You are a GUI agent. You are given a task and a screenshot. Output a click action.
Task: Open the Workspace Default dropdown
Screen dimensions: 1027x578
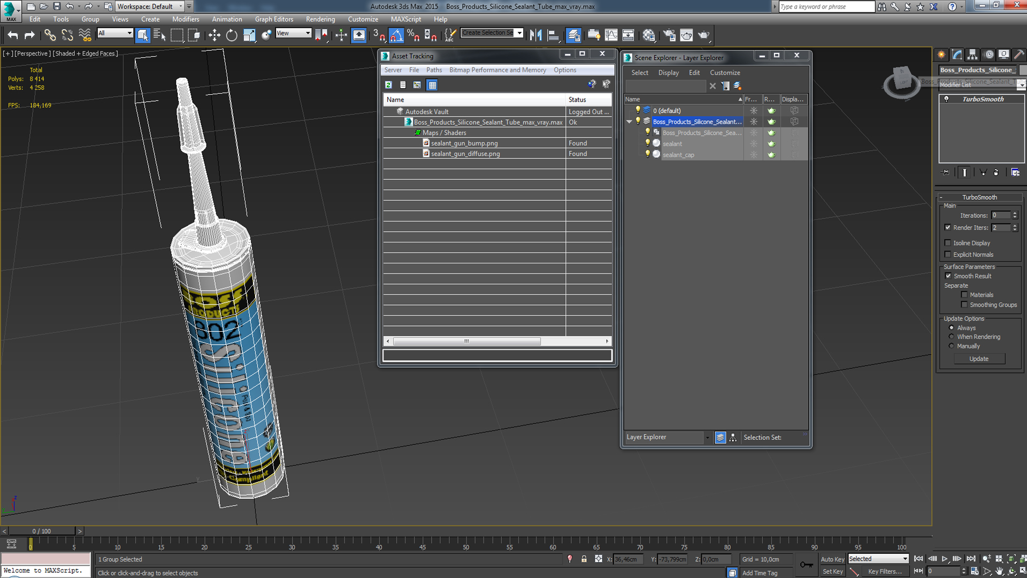click(180, 6)
